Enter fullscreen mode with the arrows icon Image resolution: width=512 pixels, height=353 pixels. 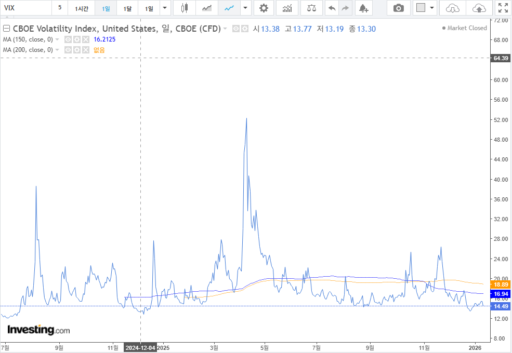(x=503, y=8)
